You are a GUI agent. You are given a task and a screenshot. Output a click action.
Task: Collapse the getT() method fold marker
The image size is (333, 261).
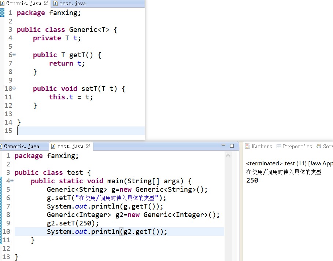point(14,55)
